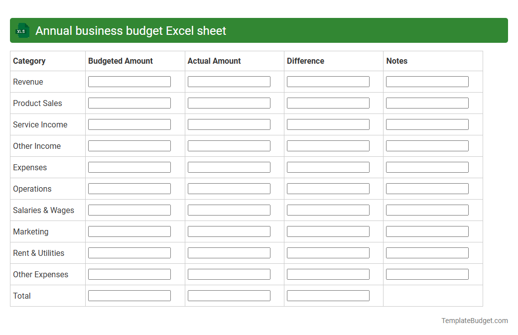518x335 pixels.
Task: Click the Operations actual amount field
Action: (229, 188)
